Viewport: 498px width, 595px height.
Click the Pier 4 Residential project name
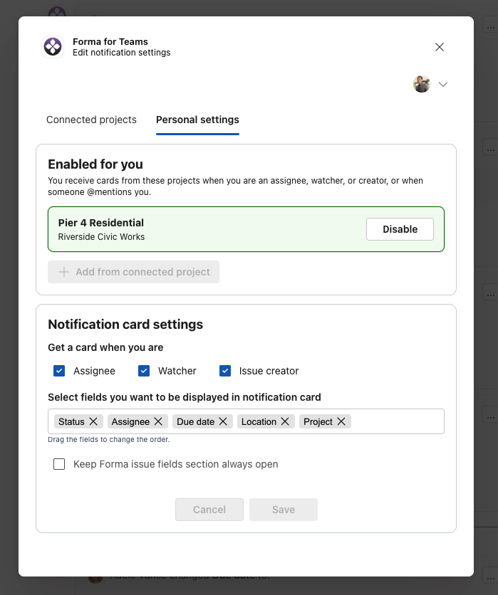click(x=101, y=223)
